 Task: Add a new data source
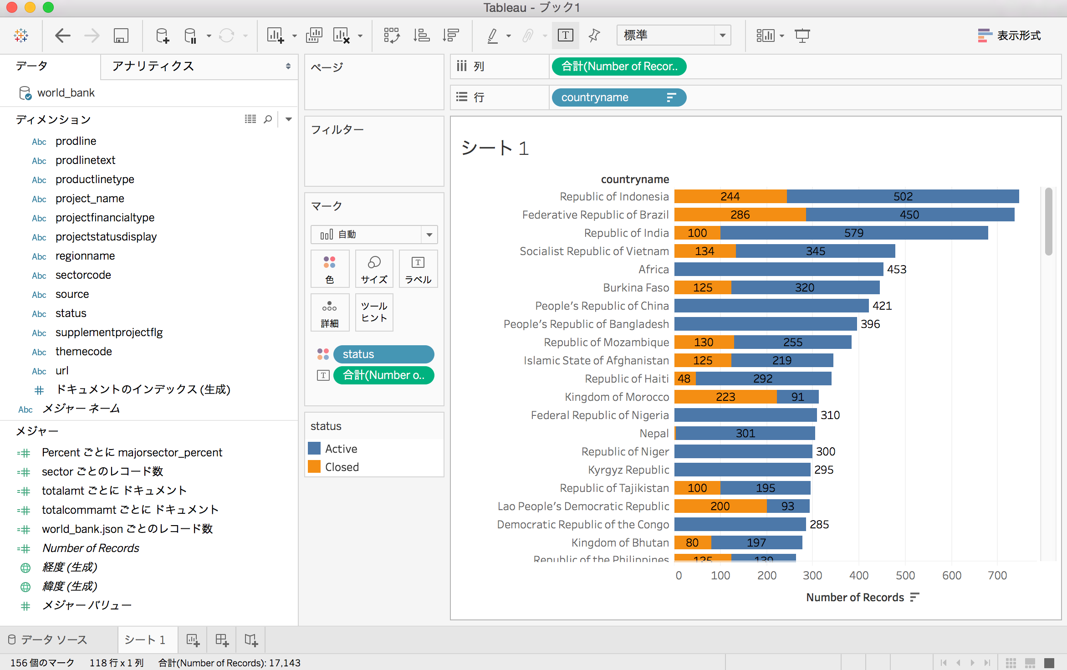tap(163, 35)
